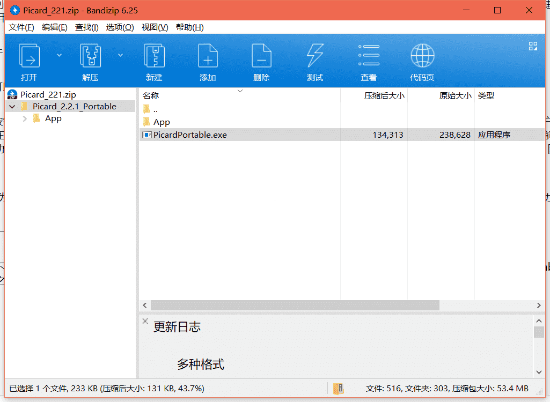Click the View (查看) list icon
This screenshot has width=550, height=402.
click(369, 55)
